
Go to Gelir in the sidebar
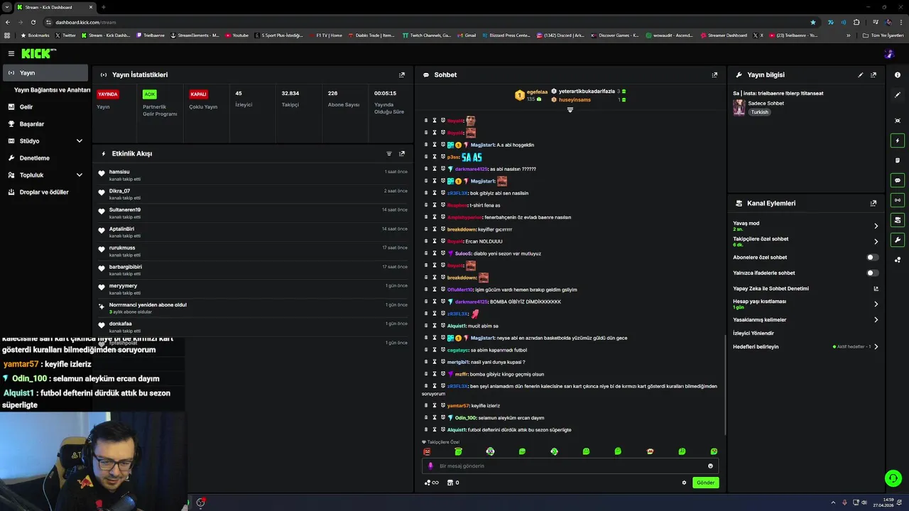coord(44,107)
